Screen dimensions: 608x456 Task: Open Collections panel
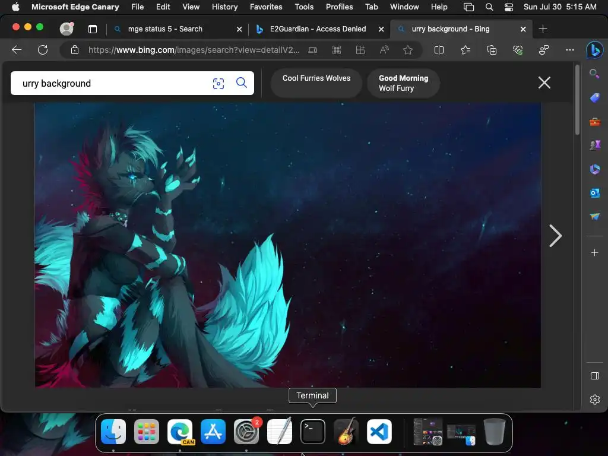[491, 50]
